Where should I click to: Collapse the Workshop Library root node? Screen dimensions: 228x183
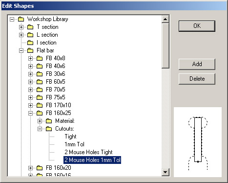12,20
